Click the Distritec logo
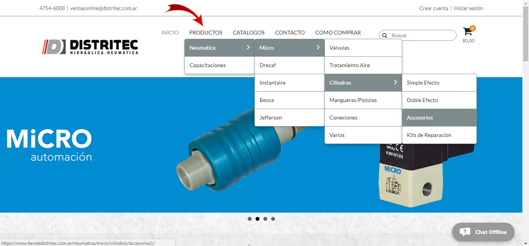529x246 pixels. (x=90, y=47)
